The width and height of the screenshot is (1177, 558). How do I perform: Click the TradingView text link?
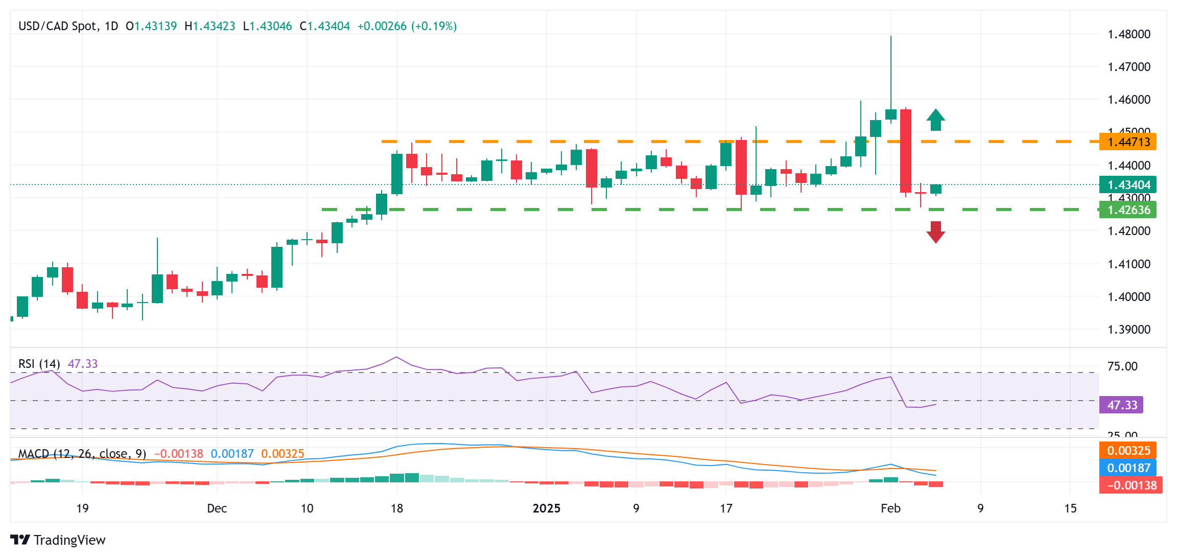[x=69, y=540]
